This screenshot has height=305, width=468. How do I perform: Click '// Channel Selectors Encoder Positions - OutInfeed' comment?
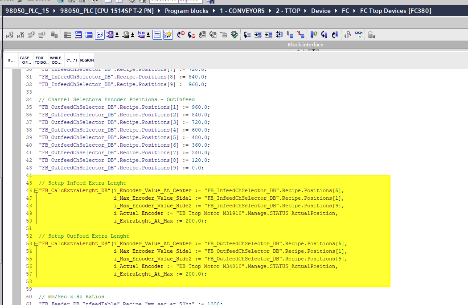point(117,99)
